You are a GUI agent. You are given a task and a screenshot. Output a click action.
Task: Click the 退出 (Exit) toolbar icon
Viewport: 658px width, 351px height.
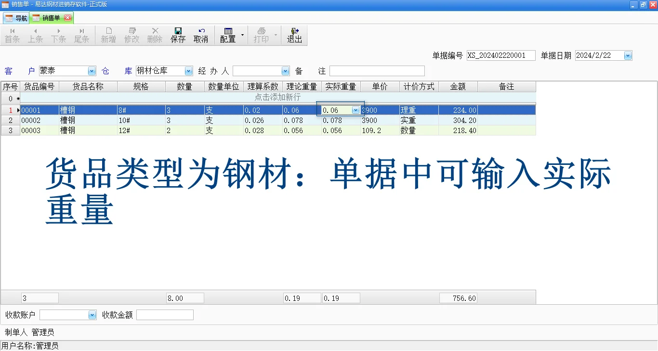[x=294, y=34]
